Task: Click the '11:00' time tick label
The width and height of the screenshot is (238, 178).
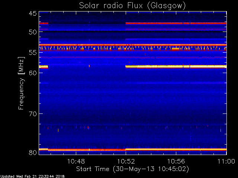Action: [226, 161]
